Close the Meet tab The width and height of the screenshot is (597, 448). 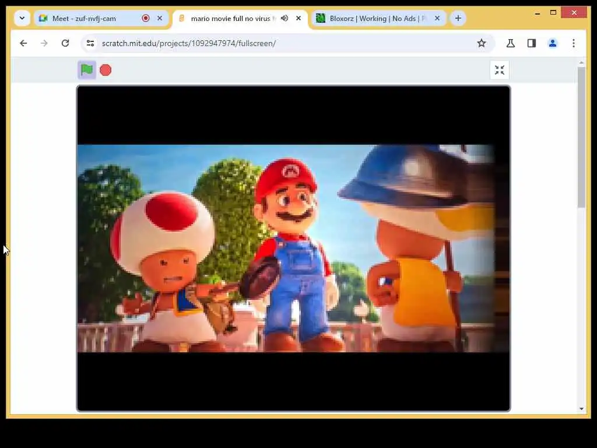[x=160, y=18]
